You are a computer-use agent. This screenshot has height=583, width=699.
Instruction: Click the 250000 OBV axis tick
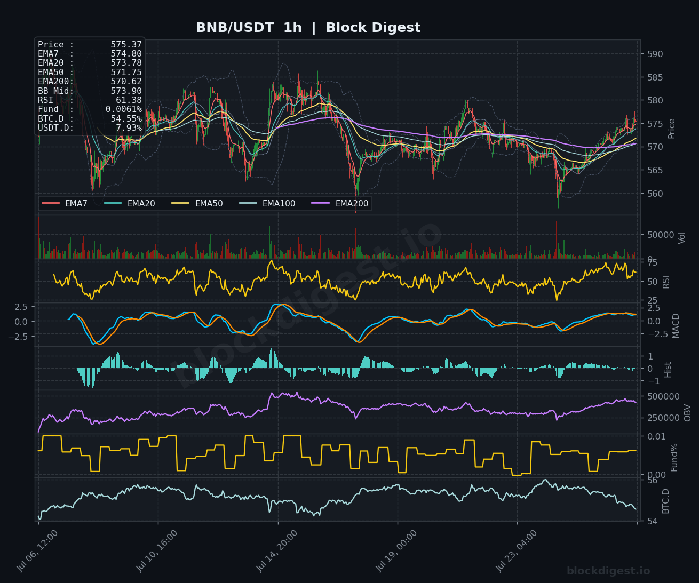pyautogui.click(x=663, y=418)
